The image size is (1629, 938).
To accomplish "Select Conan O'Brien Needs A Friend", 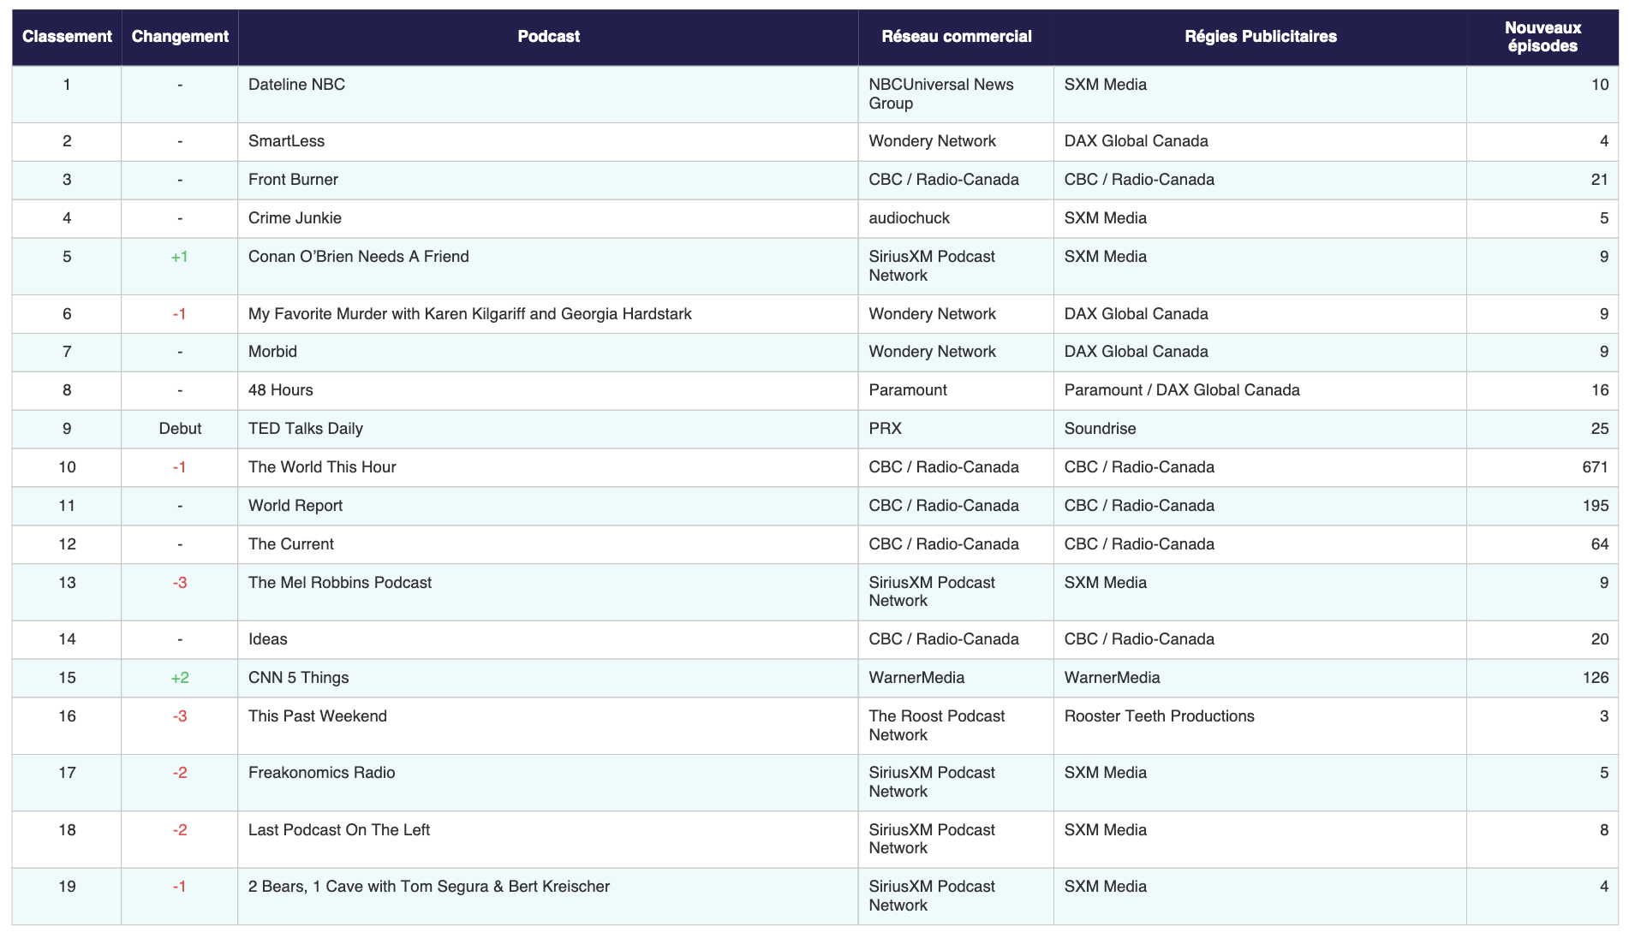I will click(x=358, y=256).
